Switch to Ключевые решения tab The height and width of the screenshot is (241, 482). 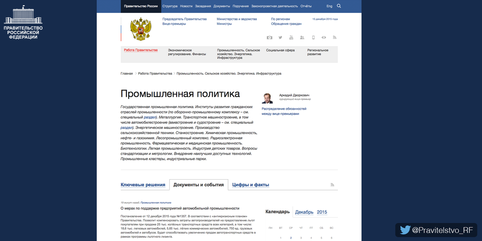click(143, 185)
